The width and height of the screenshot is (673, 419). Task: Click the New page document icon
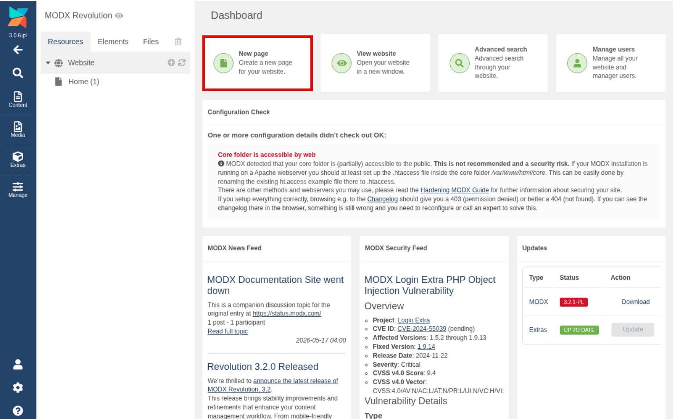click(223, 63)
